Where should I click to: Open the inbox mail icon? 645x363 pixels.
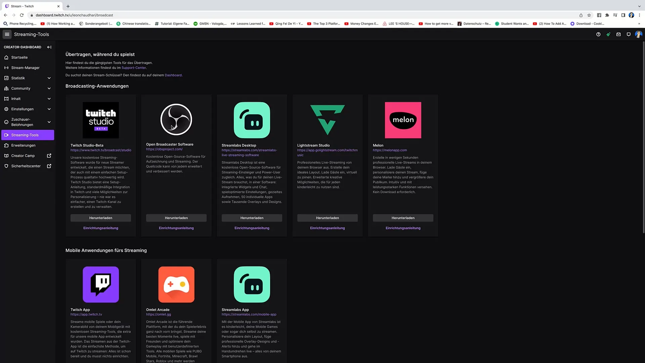click(618, 34)
